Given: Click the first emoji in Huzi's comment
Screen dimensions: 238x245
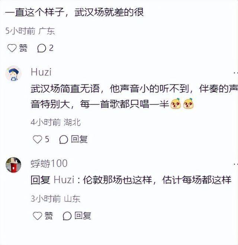Looking at the screenshot, I should point(176,103).
